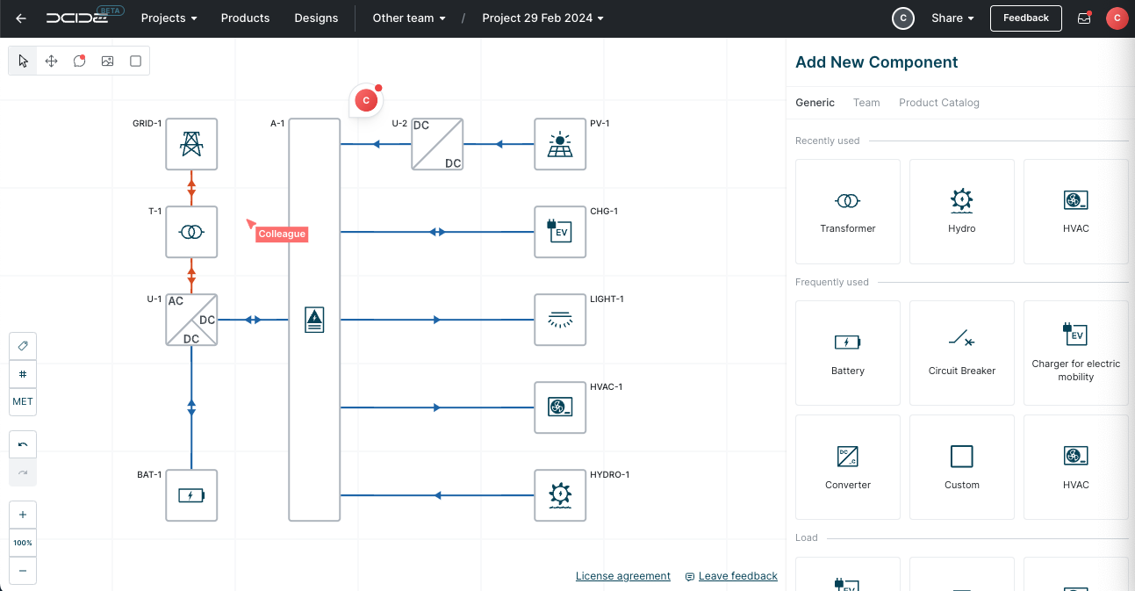Add HVAC from the Recently used section
The width and height of the screenshot is (1135, 591).
coord(1076,212)
